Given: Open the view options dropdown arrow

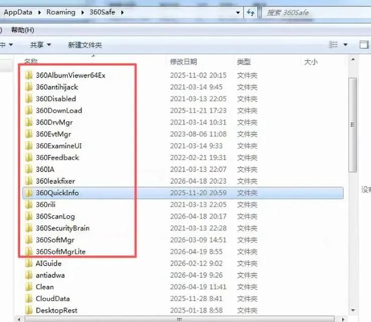Looking at the screenshot, I should (x=345, y=44).
